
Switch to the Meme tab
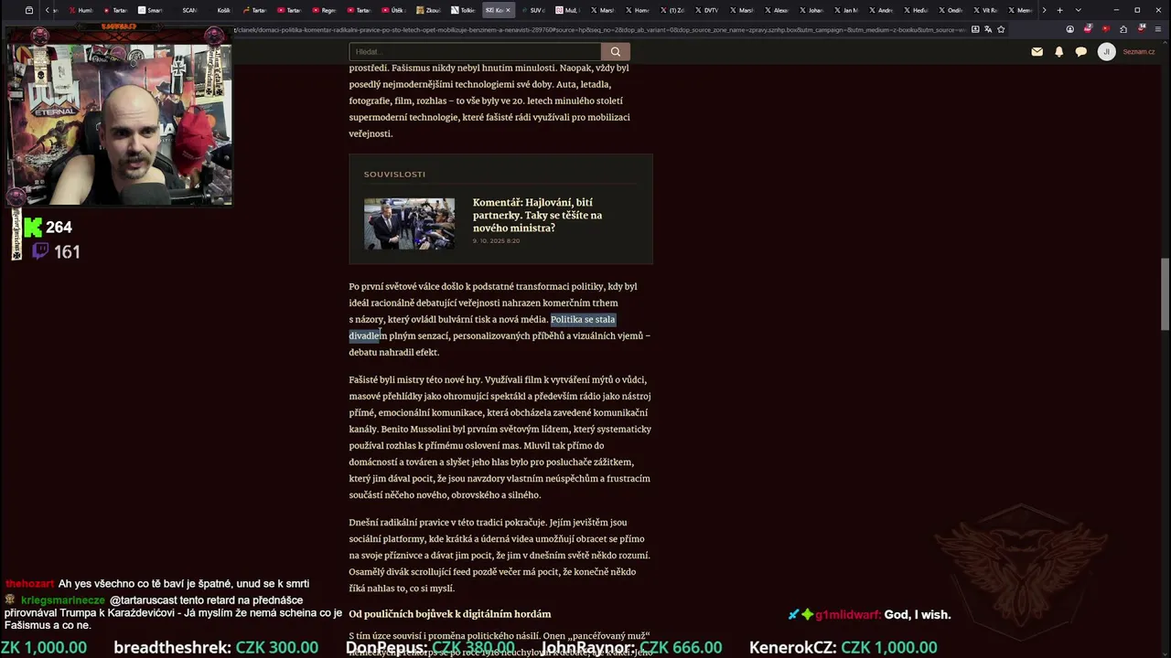(x=1020, y=10)
